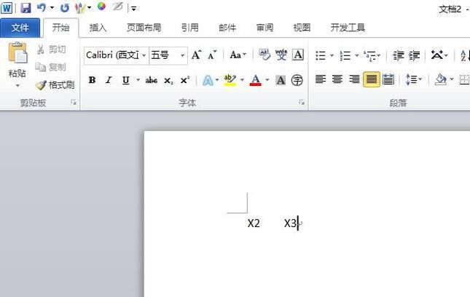The image size is (470, 297).
Task: Click the bullets list icon
Action: click(x=321, y=55)
